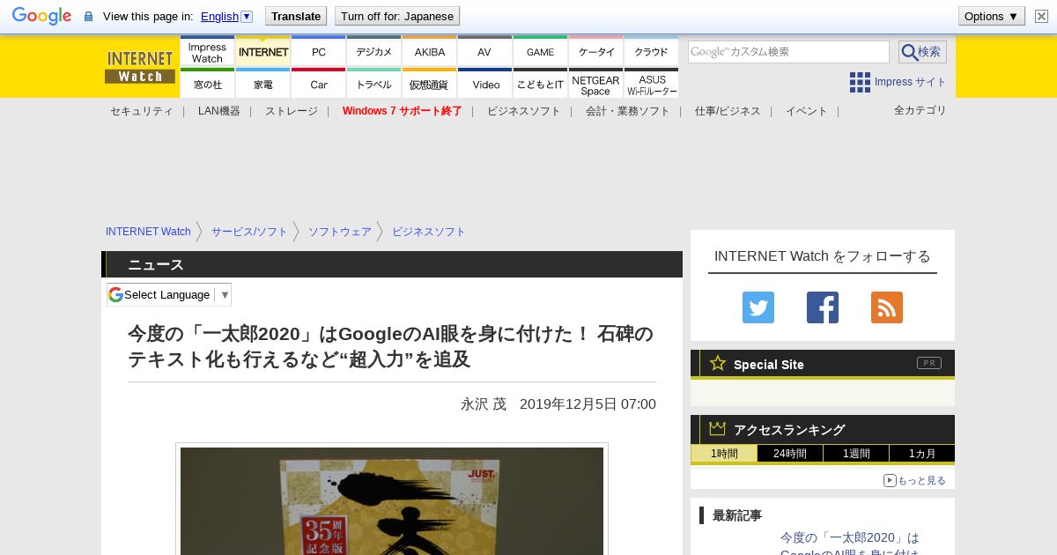Image resolution: width=1057 pixels, height=555 pixels.
Task: Click the secure lock icon
Action: (88, 16)
